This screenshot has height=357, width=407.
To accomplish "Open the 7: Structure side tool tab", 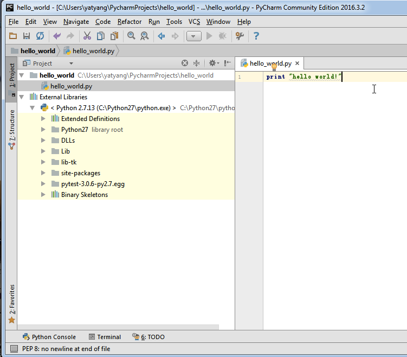I will tap(12, 129).
